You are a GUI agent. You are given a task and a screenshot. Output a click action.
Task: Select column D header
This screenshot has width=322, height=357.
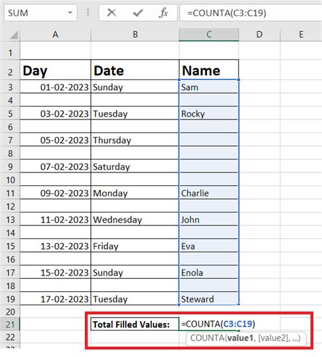[260, 35]
